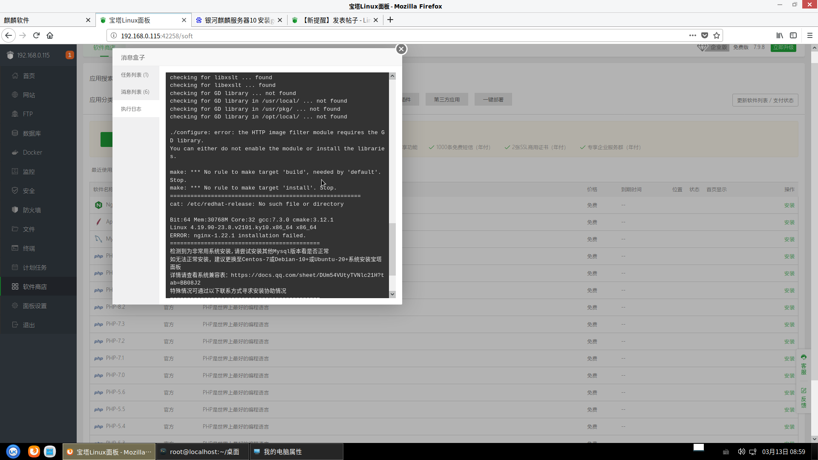Image resolution: width=818 pixels, height=460 pixels.
Task: Click keyboard icon in system tray
Action: [x=726, y=452]
